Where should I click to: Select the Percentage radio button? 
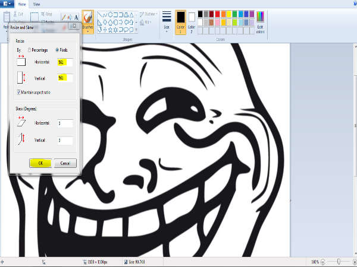(x=29, y=50)
